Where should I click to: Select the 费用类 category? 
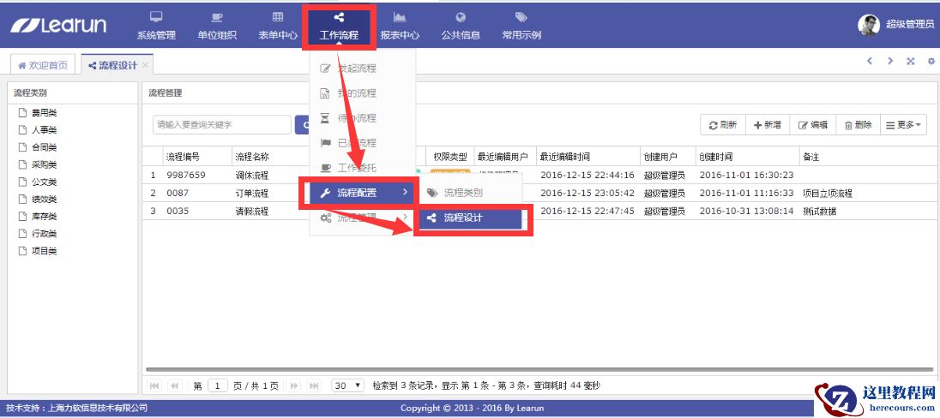44,112
